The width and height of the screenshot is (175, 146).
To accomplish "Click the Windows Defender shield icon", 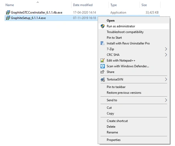I will pyautogui.click(x=103, y=66).
